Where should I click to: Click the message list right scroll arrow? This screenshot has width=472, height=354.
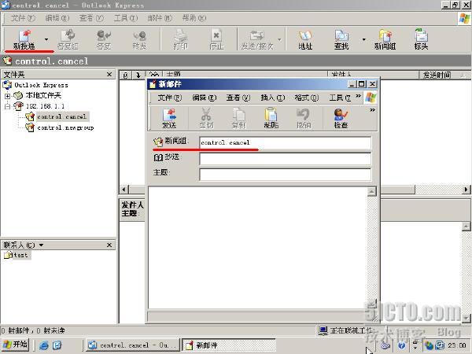coord(466,190)
